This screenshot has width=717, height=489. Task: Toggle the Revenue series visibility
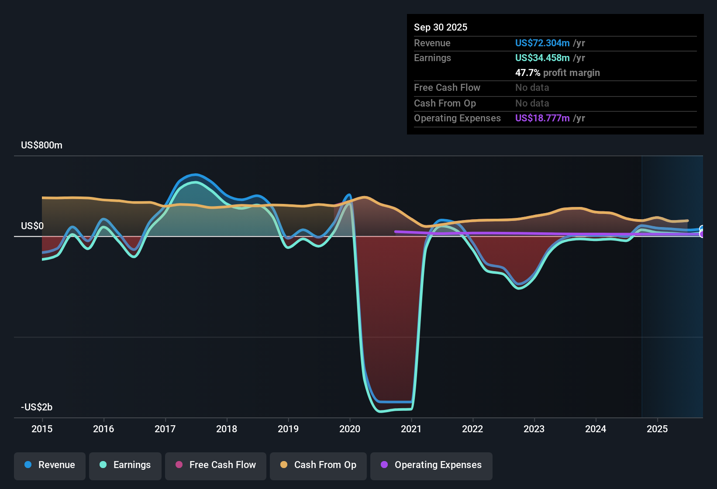tap(49, 465)
